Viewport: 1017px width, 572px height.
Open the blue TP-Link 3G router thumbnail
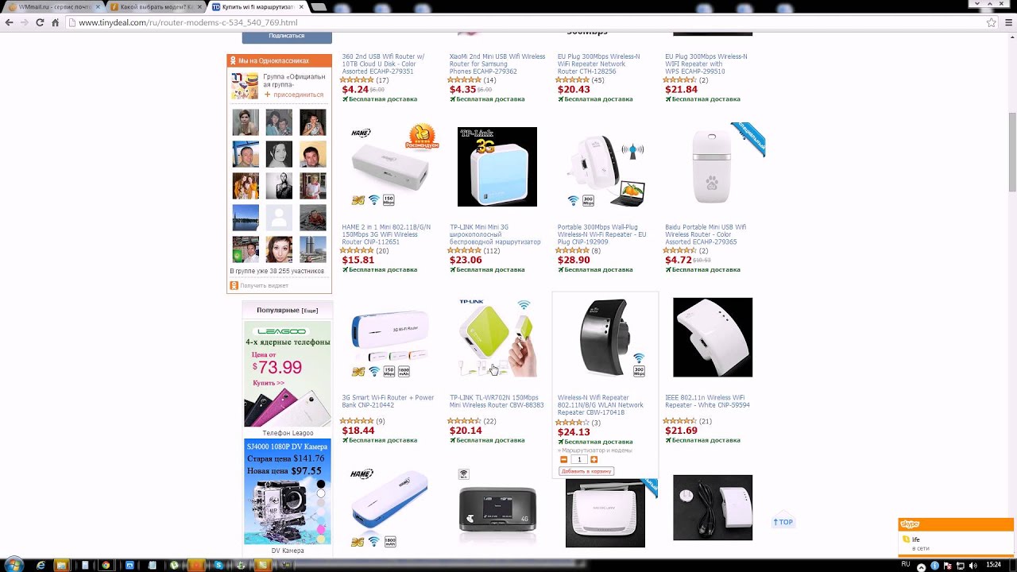point(497,167)
